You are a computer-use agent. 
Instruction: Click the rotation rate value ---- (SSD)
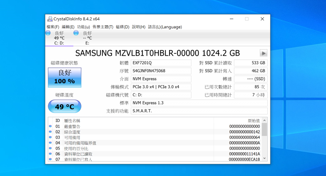(x=251, y=79)
